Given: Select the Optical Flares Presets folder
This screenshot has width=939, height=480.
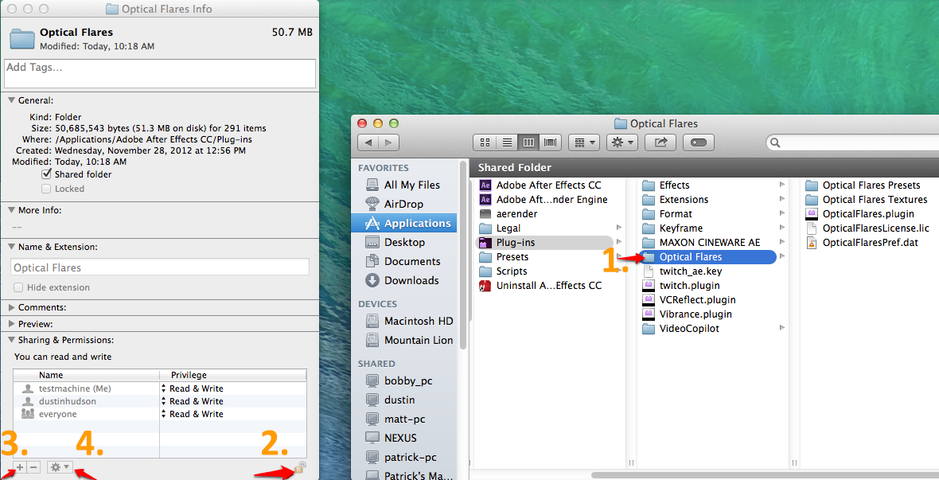Looking at the screenshot, I should (x=871, y=185).
